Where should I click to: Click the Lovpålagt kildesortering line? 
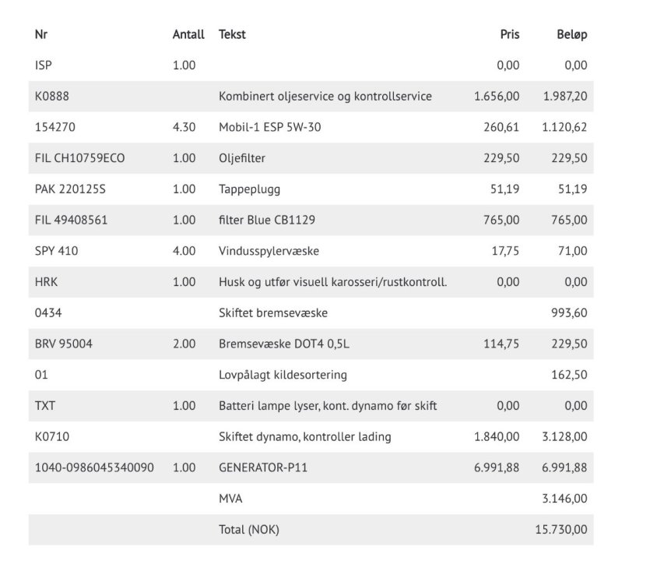(283, 375)
